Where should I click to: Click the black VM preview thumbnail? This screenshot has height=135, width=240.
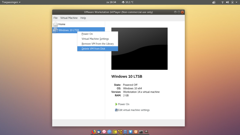point(139,49)
